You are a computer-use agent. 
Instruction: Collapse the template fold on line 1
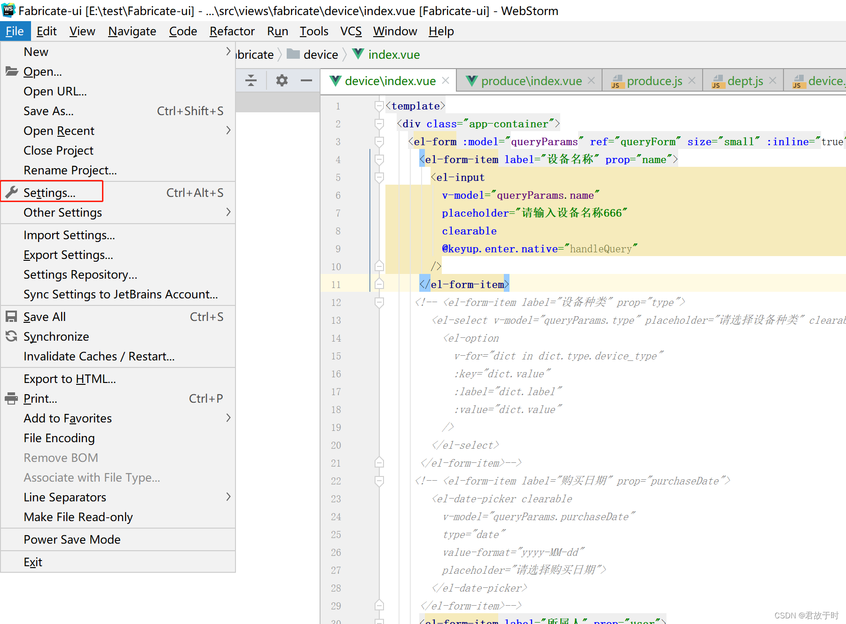click(379, 106)
